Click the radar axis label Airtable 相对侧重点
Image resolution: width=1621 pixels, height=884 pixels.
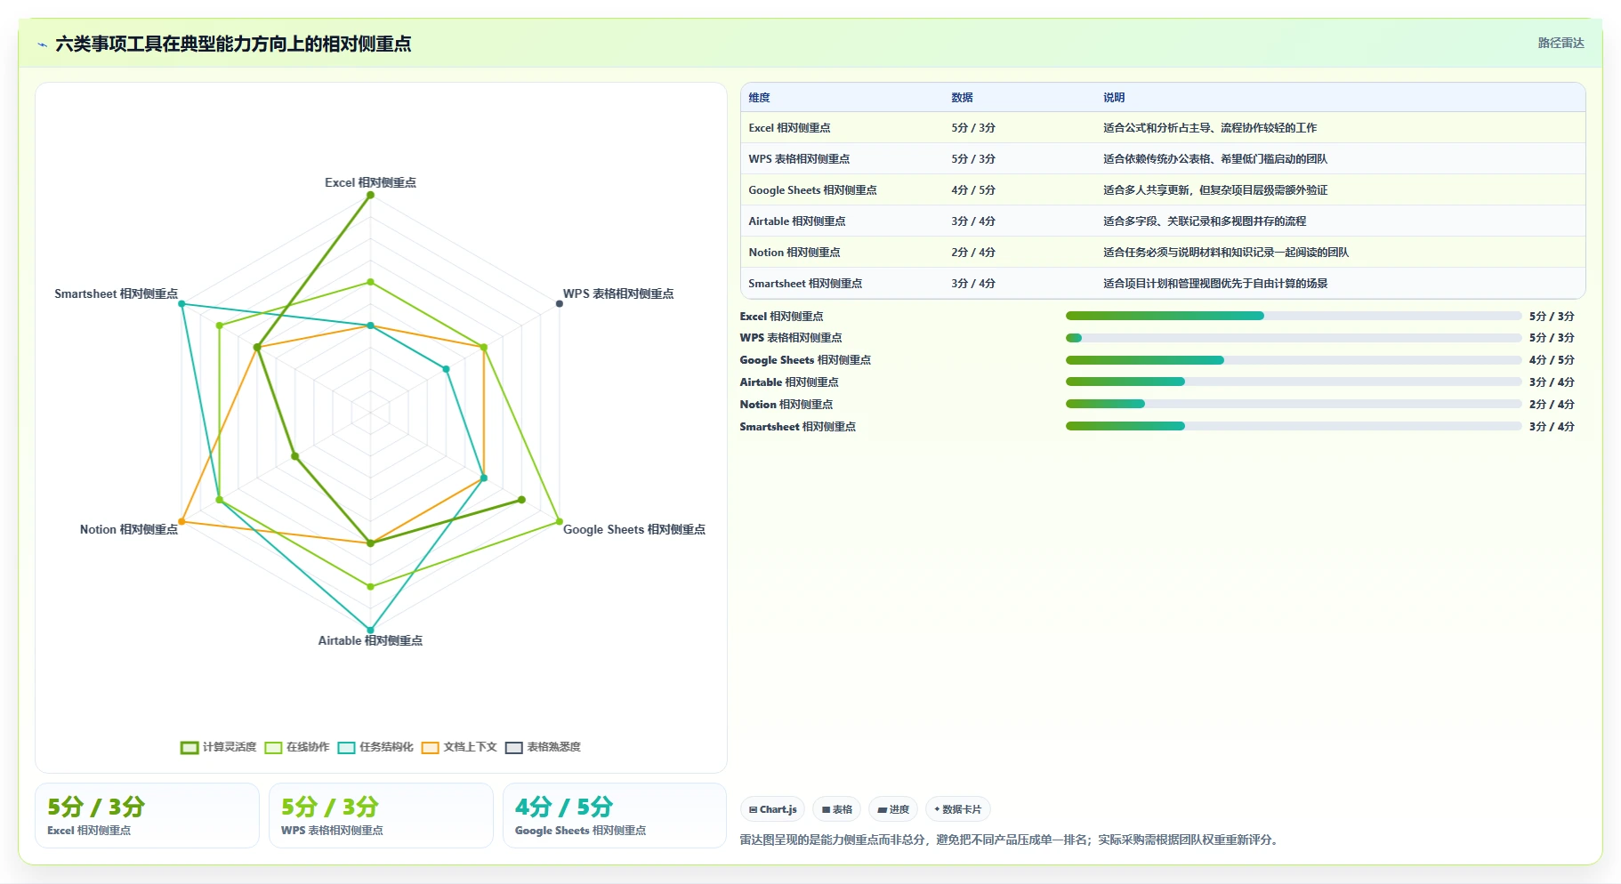coord(370,640)
